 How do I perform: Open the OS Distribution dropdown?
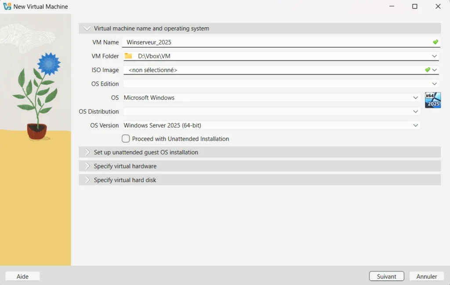point(272,111)
